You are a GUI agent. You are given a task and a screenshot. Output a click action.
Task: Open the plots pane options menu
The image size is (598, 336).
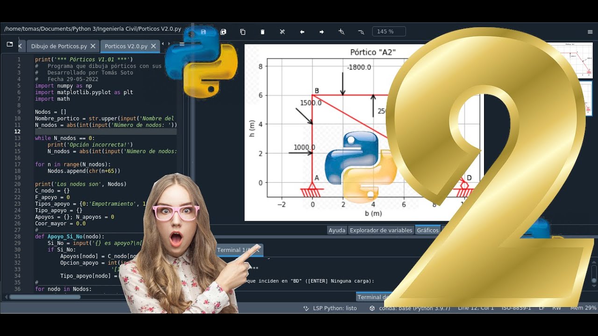(x=590, y=32)
